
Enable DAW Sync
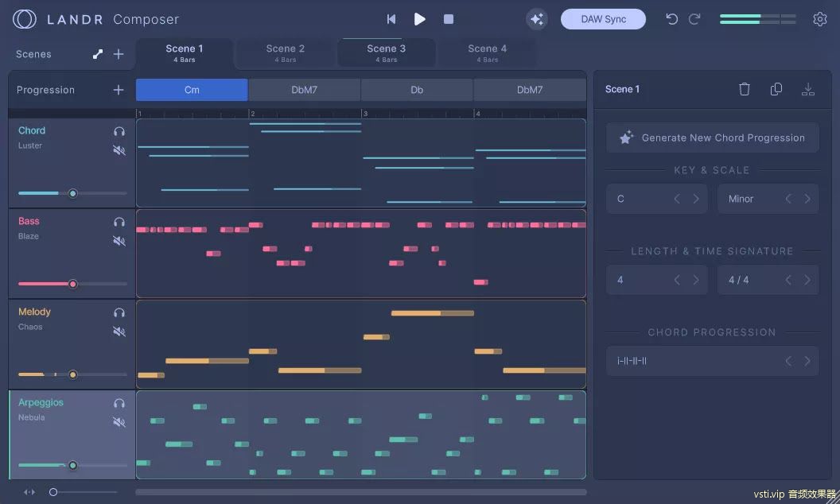click(603, 19)
